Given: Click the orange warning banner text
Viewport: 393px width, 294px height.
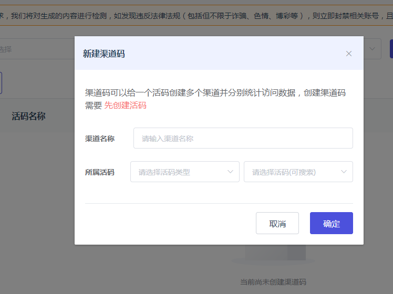Looking at the screenshot, I should pos(196,16).
